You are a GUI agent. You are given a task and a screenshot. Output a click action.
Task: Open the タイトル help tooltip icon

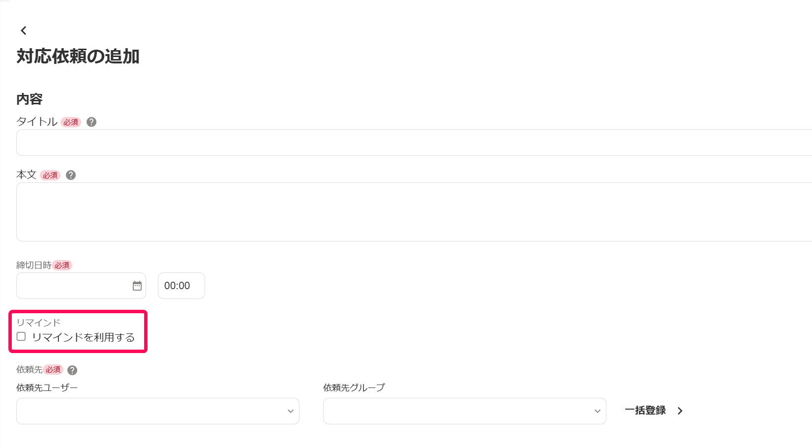coord(91,121)
